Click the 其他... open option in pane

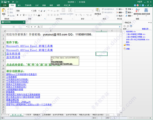[129, 45]
